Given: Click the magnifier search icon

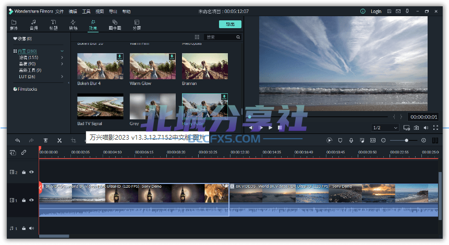Looking at the screenshot, I should click(x=238, y=37).
